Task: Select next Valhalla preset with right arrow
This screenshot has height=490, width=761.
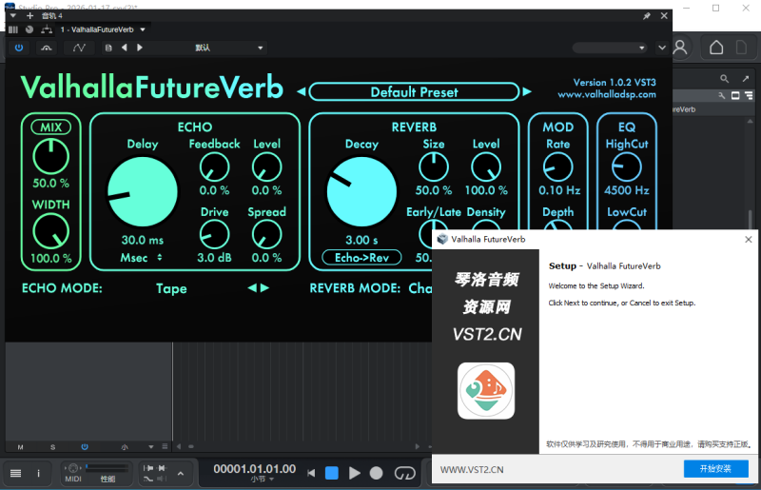Action: coord(527,91)
